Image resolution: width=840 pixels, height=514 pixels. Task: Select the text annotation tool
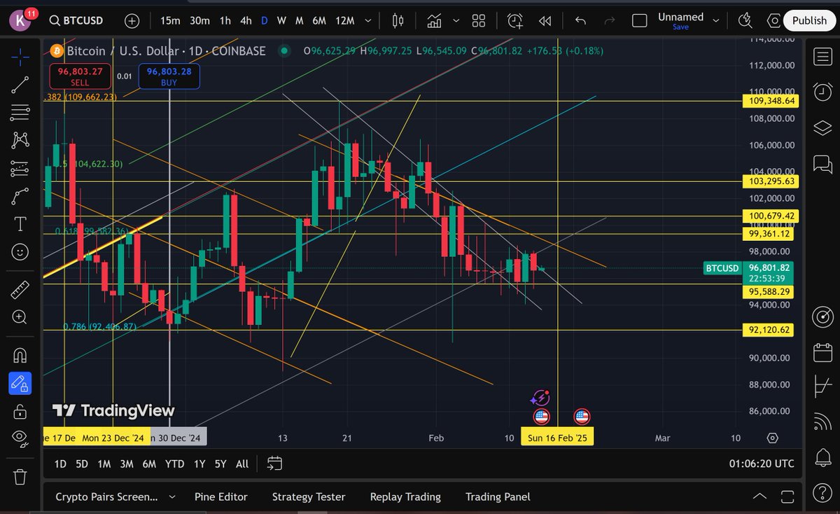(x=20, y=224)
